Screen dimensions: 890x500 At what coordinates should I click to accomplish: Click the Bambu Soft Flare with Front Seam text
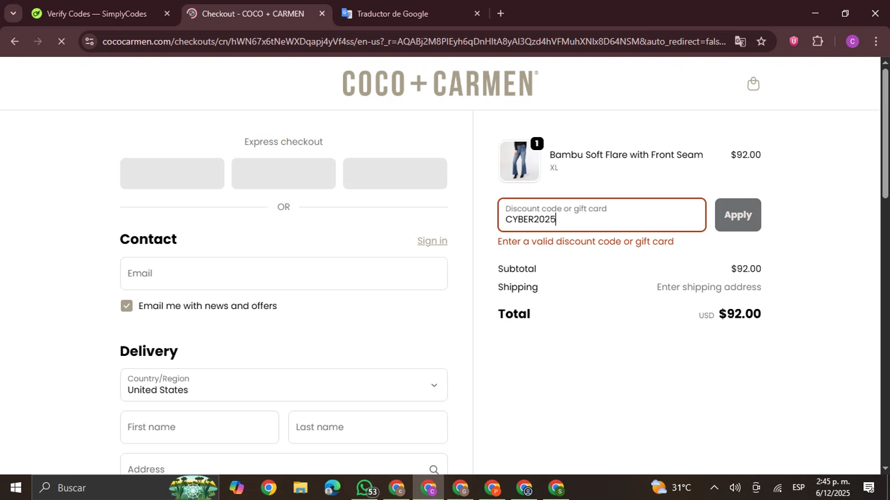[626, 155]
